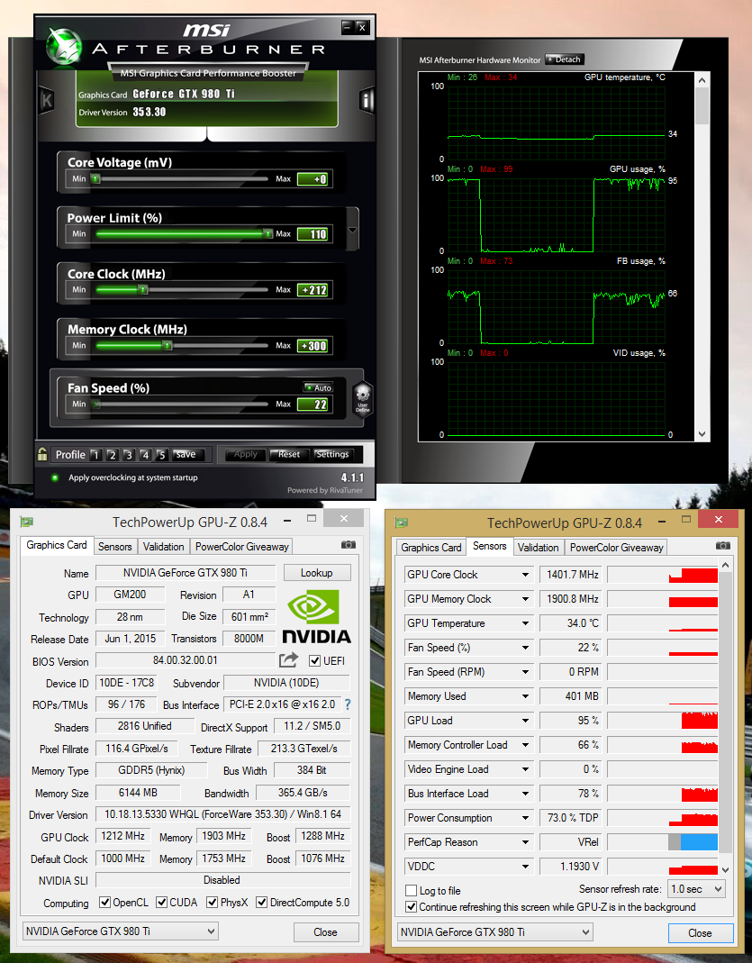Click the screenshot camera icon in right GPU-Z
This screenshot has width=752, height=963.
pyautogui.click(x=723, y=545)
